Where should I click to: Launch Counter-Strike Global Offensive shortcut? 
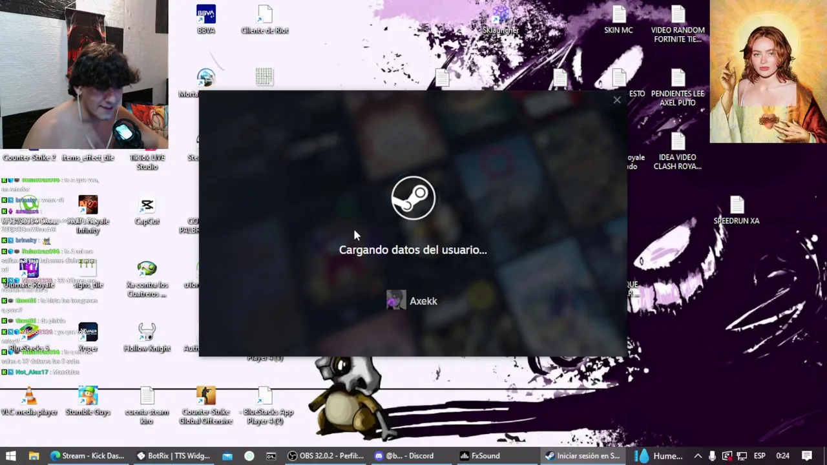206,405
